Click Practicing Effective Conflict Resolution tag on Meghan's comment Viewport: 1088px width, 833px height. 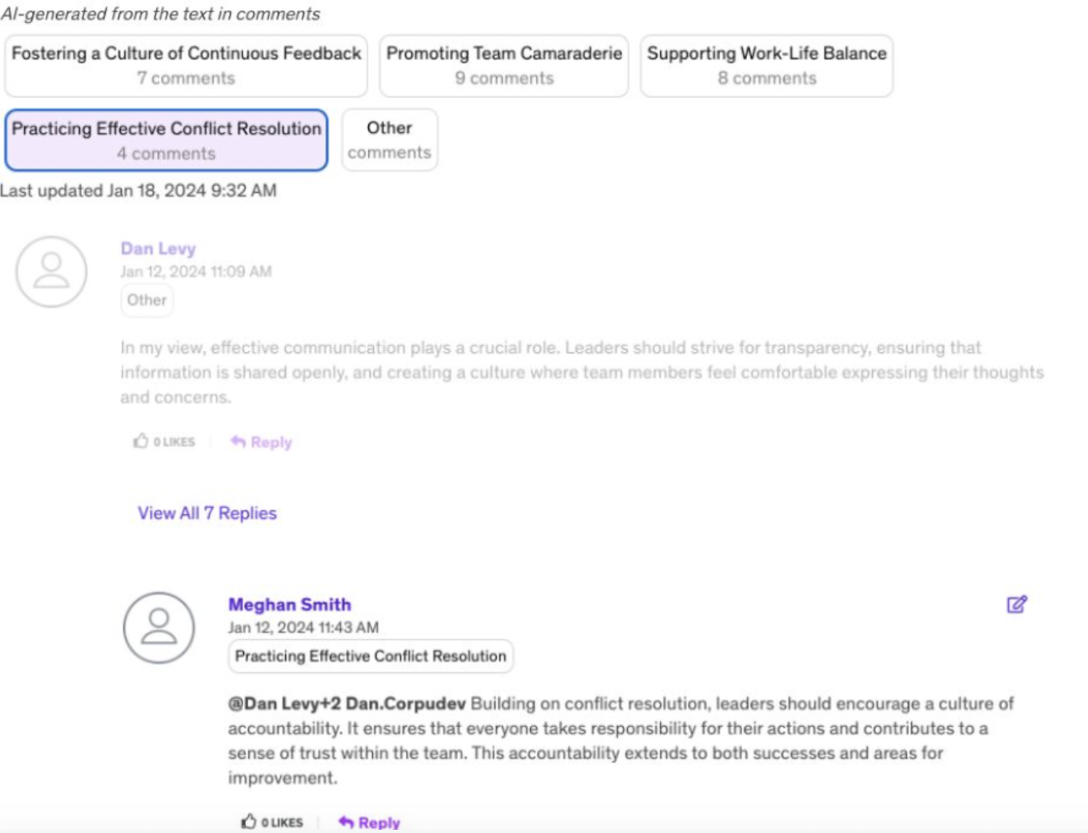point(370,656)
